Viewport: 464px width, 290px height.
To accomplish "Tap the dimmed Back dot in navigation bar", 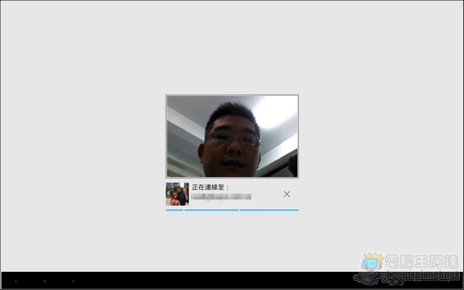I will click(x=16, y=281).
